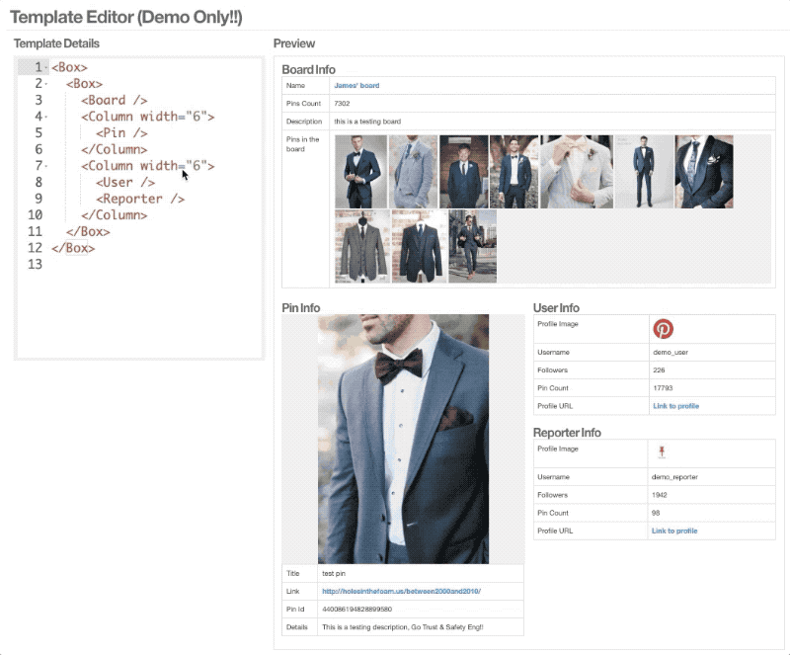Click the 'Board Info' heading
Viewport: 790px width, 655px height.
[x=308, y=69]
